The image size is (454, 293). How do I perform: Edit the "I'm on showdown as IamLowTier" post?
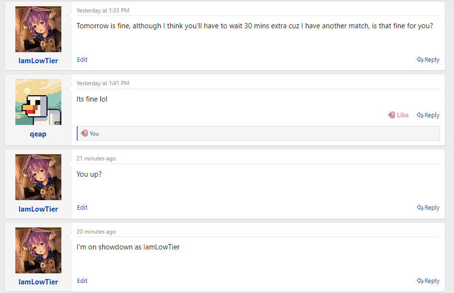coord(82,281)
